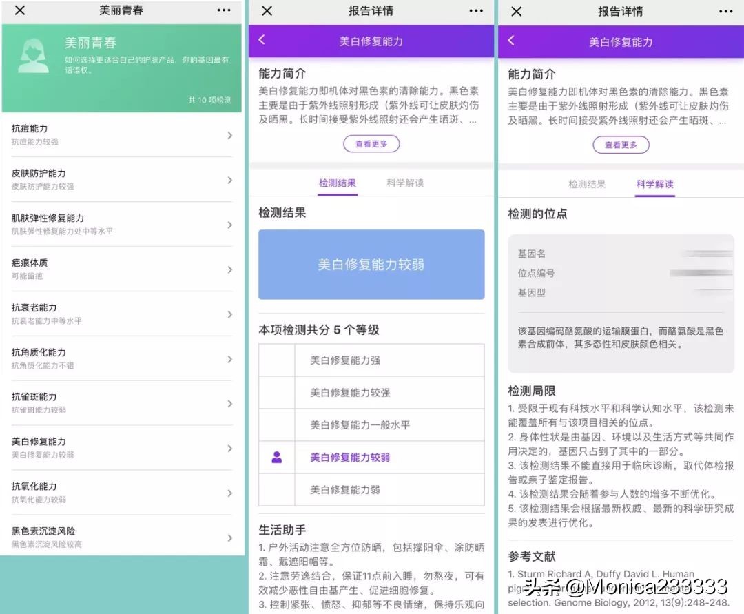Screen dimensions: 744x614
Task: Tap the 查看更多 button in right panel
Action: coord(621,145)
